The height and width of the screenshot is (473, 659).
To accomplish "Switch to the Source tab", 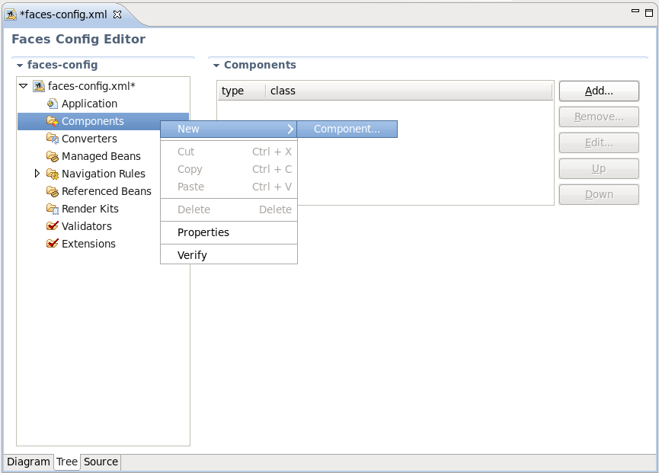I will coord(100,462).
